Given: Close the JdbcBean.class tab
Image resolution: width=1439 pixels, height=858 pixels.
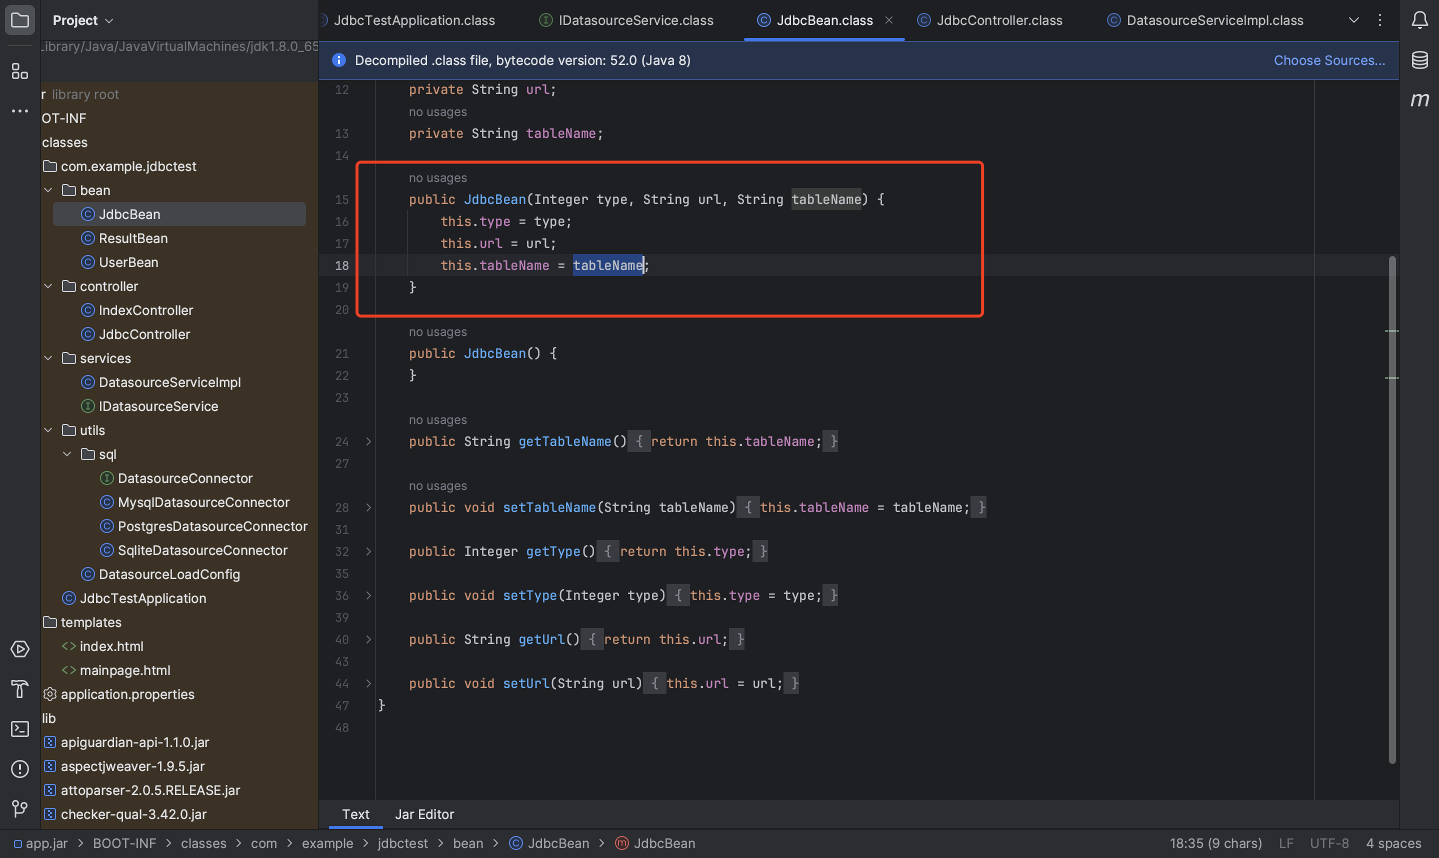Looking at the screenshot, I should (x=888, y=20).
